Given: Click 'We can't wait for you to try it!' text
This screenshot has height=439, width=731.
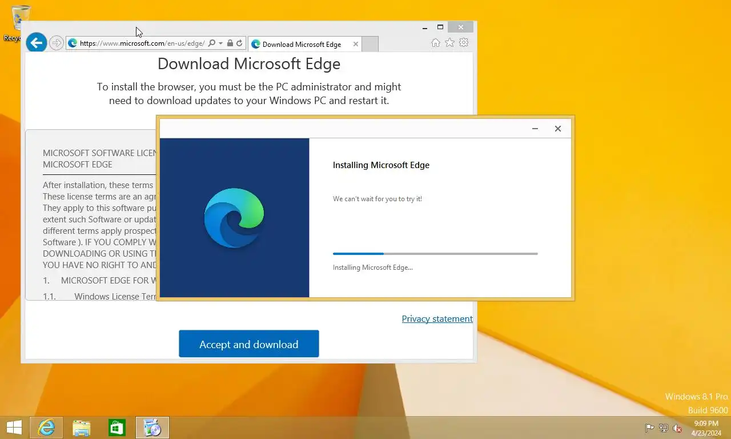Looking at the screenshot, I should coord(377,199).
